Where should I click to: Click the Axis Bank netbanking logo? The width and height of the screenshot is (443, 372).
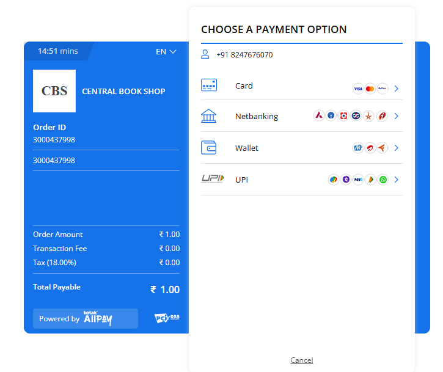[x=319, y=116]
